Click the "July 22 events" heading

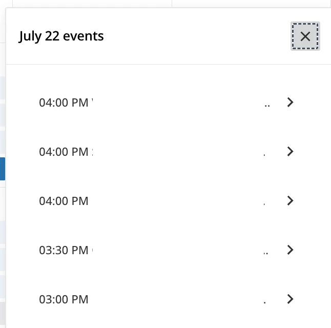(x=61, y=36)
